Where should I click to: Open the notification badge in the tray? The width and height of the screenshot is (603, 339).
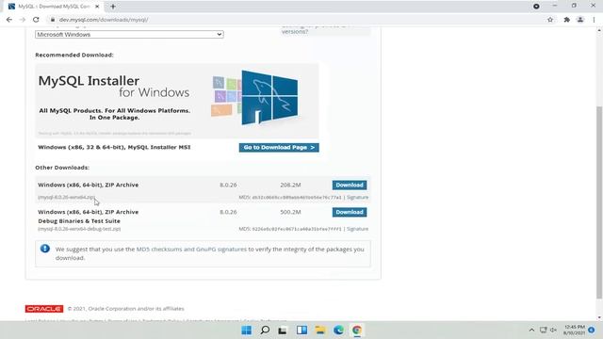pyautogui.click(x=592, y=330)
